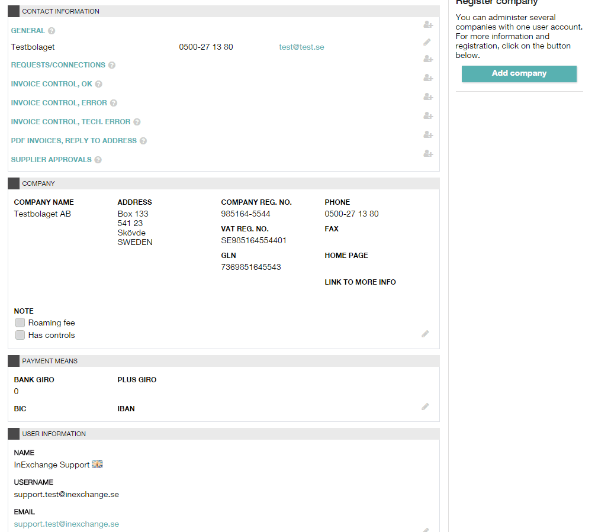Open support.test@inexchange.se email link

tap(66, 524)
